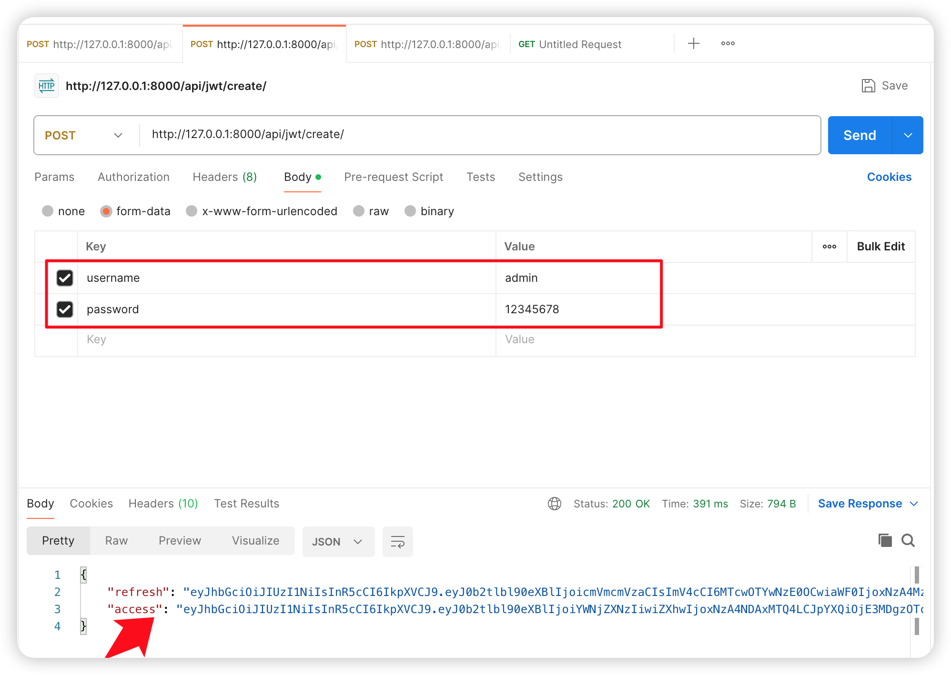Click the password key cell
Image resolution: width=951 pixels, height=675 pixels.
(287, 309)
